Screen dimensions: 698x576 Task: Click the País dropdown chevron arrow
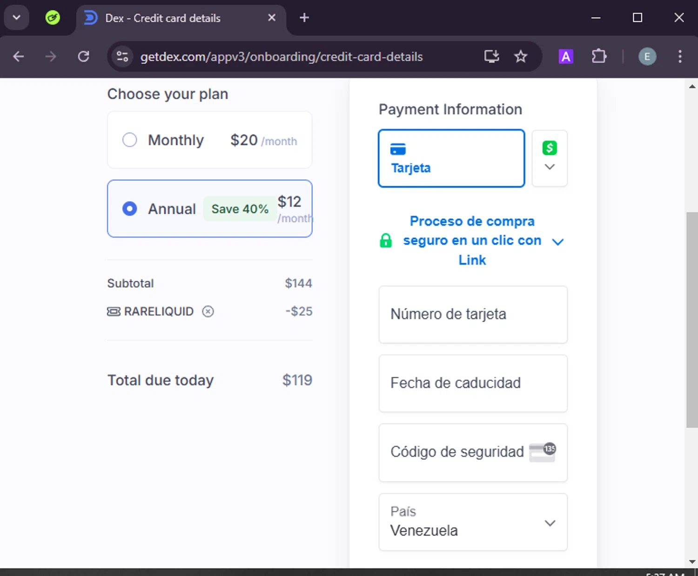click(x=550, y=523)
